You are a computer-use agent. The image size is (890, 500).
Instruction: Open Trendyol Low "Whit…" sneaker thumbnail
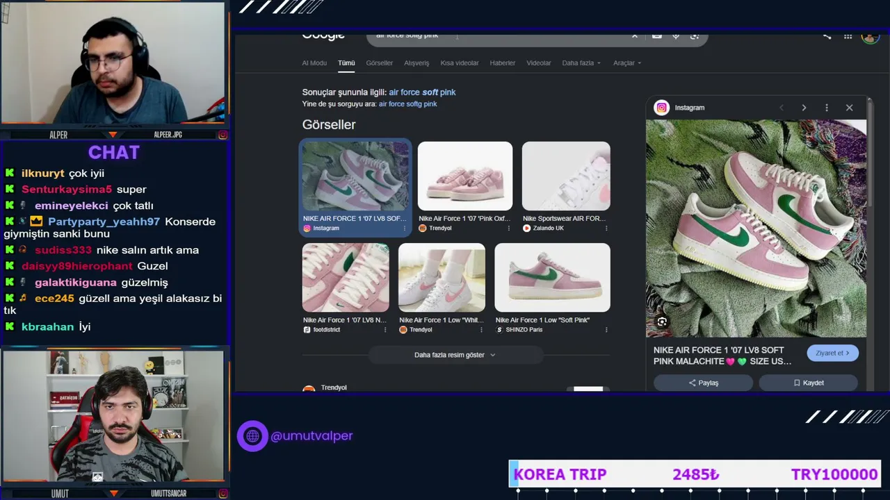click(x=442, y=278)
